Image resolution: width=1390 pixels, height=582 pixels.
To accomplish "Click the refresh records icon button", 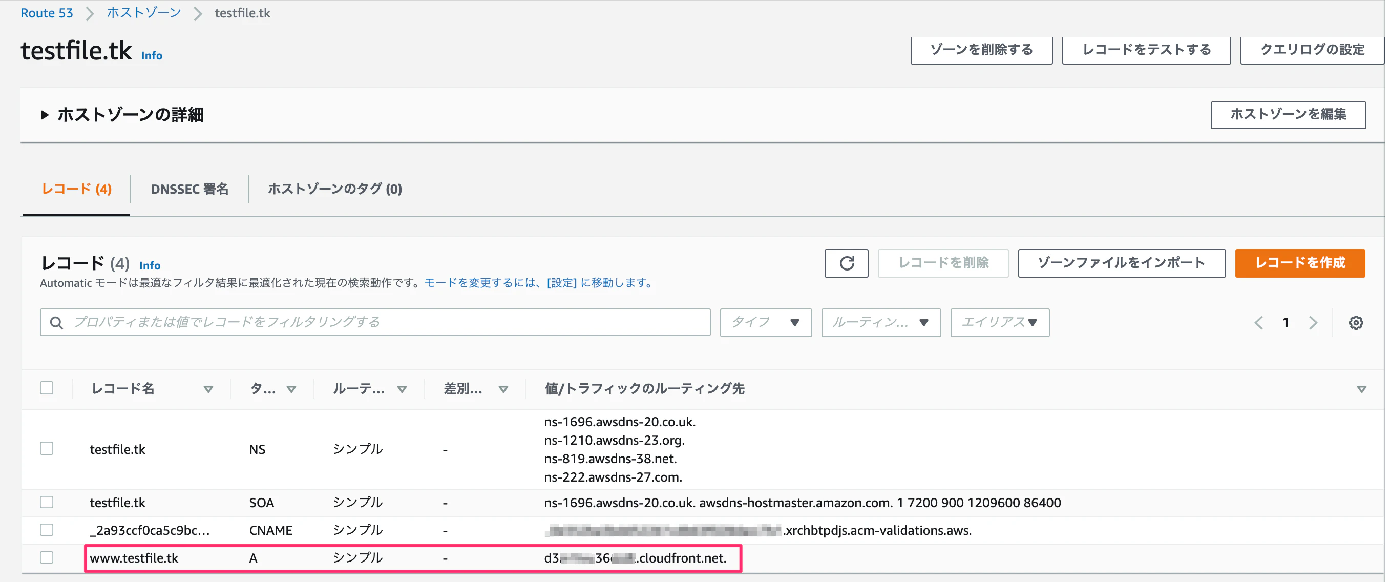I will (x=846, y=263).
